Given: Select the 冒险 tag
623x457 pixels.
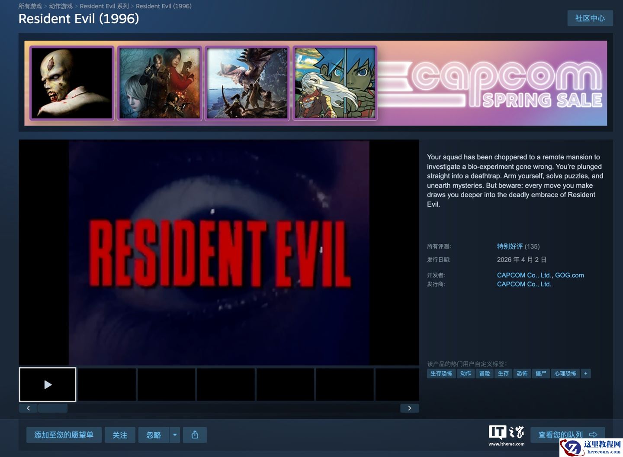Looking at the screenshot, I should [x=485, y=373].
